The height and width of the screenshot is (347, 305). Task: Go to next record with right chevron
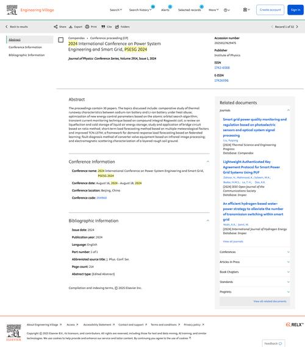pos(297,27)
